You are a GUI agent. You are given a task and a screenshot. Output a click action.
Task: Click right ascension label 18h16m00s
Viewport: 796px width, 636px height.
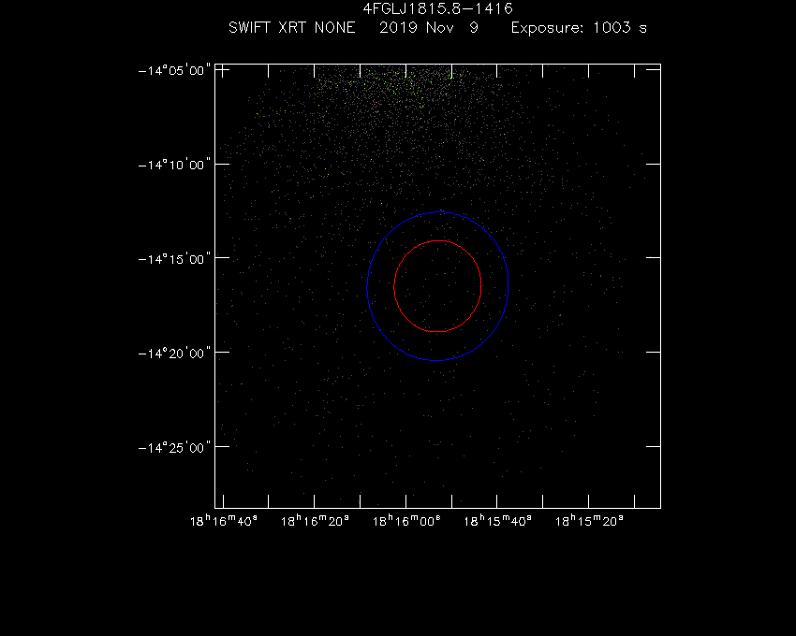point(406,520)
